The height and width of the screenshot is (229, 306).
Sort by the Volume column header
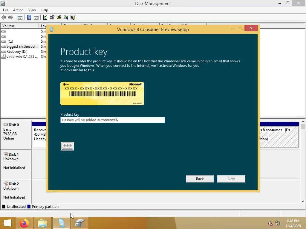point(20,26)
